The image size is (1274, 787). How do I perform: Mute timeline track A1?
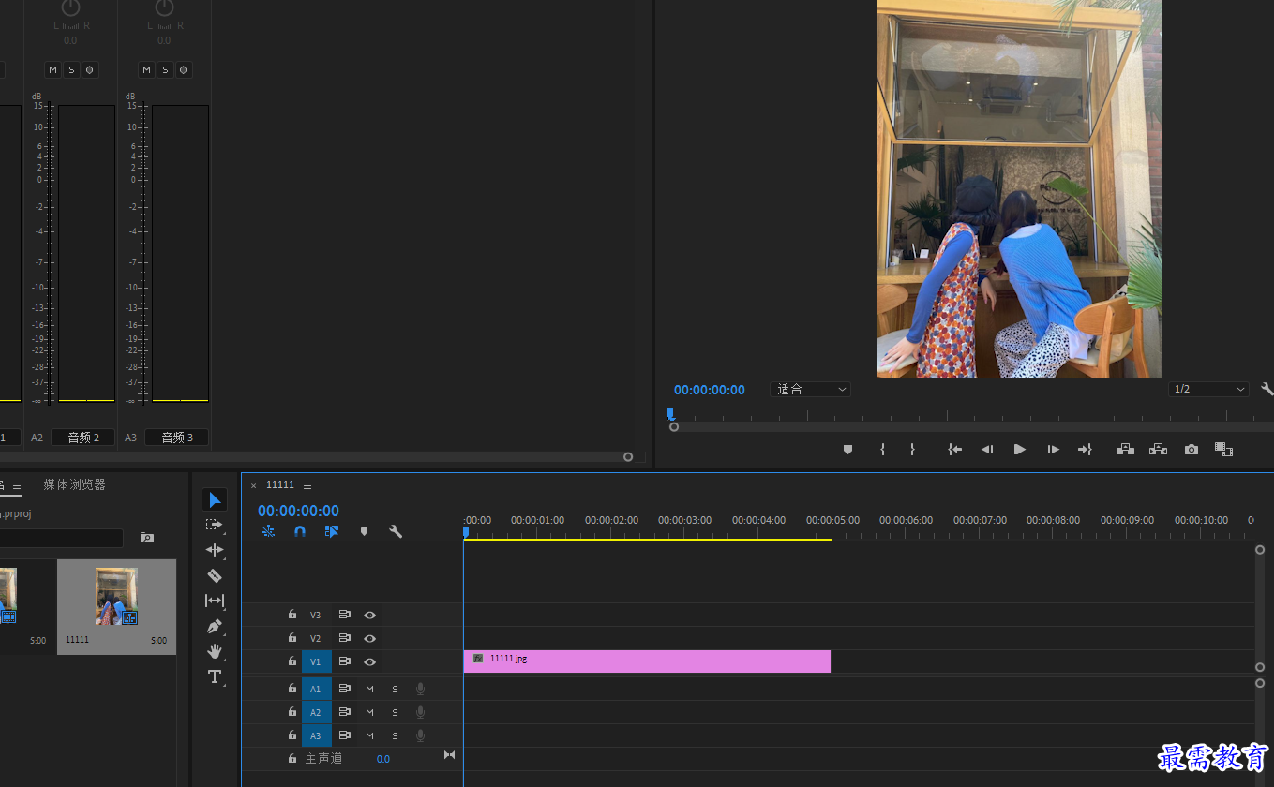369,689
